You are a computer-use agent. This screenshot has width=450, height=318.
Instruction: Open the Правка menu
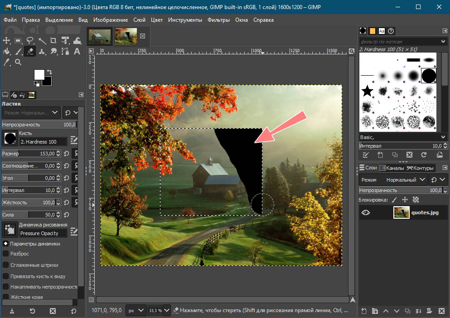[x=31, y=20]
